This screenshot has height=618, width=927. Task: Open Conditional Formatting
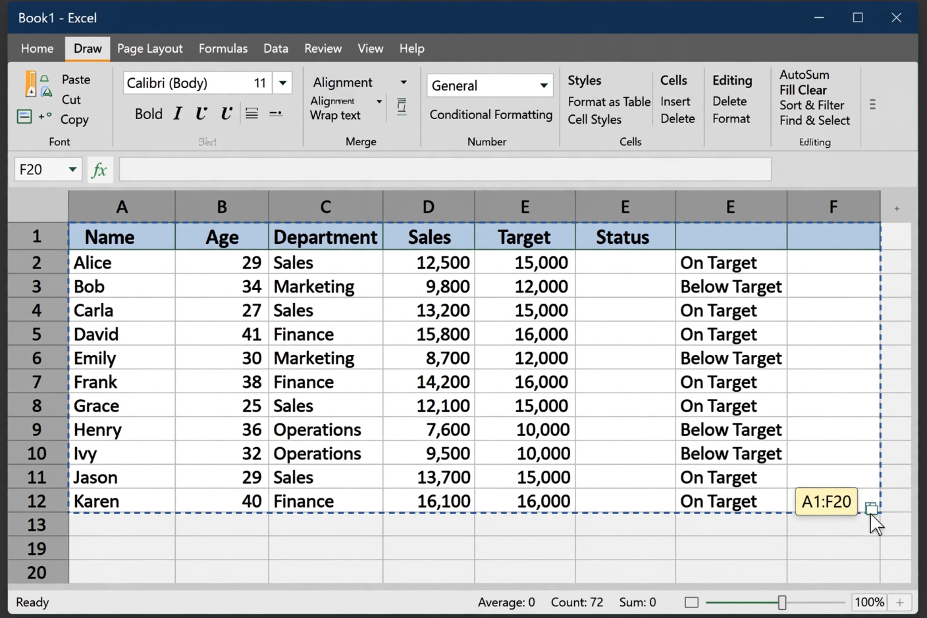491,114
